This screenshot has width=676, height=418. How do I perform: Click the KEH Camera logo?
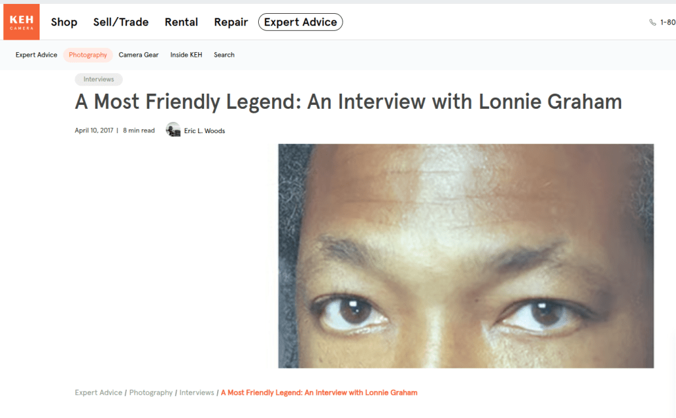click(22, 22)
